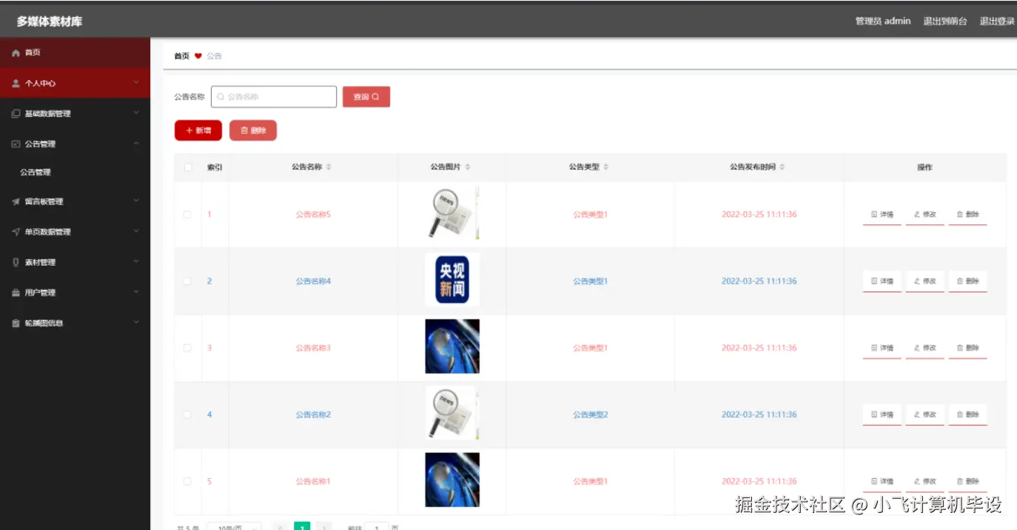
Task: Click 退出到前台 in top bar
Action: (945, 21)
